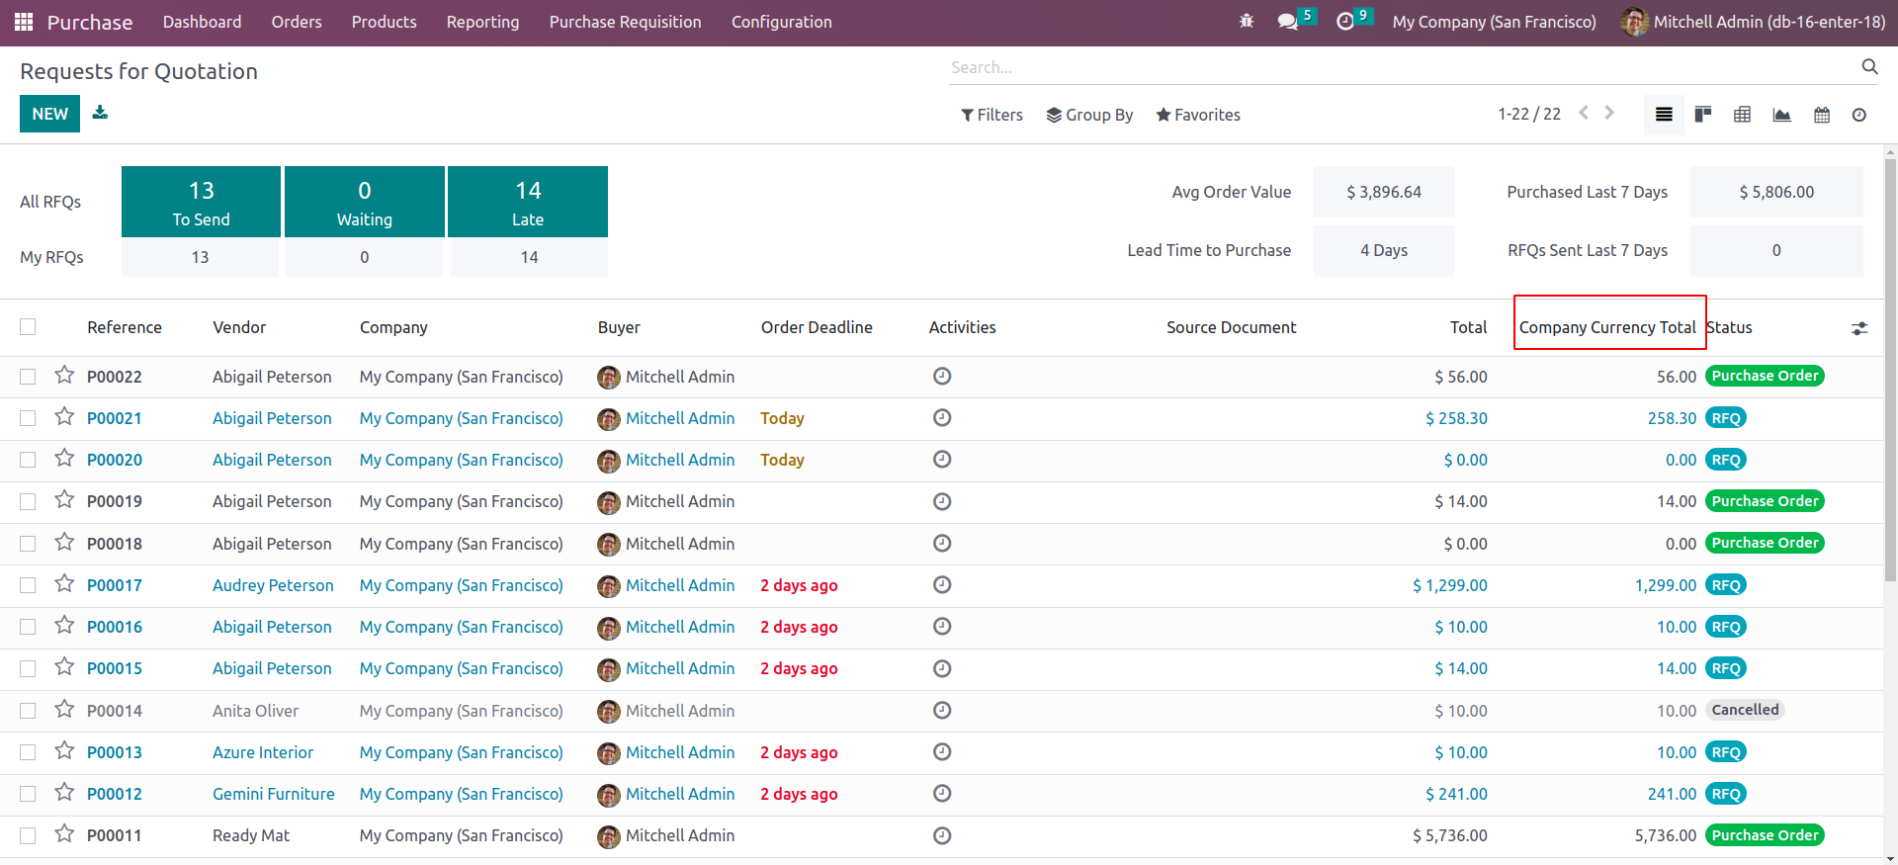Click in the Search input field

[1404, 67]
